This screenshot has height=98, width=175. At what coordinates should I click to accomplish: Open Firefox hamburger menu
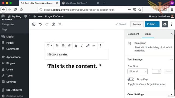[172, 10]
